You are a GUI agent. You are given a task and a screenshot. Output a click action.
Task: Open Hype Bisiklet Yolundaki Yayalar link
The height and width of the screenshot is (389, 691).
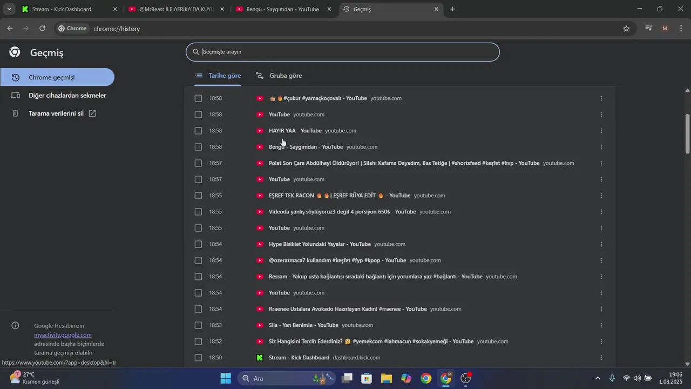click(x=320, y=244)
